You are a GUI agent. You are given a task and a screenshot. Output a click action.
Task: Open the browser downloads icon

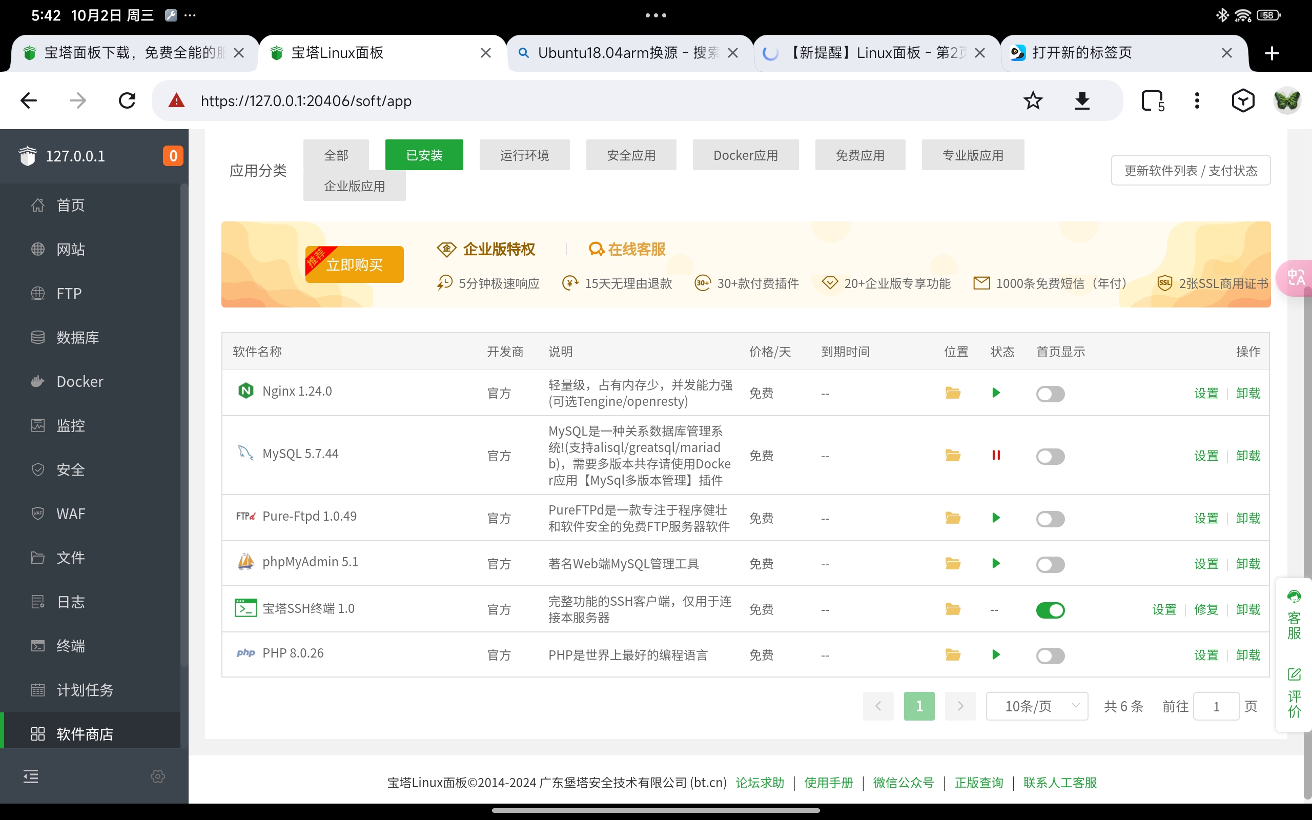pos(1082,100)
